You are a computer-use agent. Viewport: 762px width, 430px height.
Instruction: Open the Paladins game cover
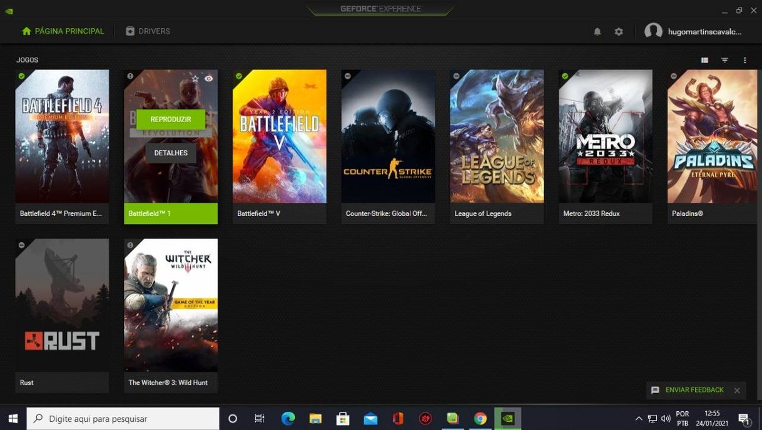(x=713, y=136)
